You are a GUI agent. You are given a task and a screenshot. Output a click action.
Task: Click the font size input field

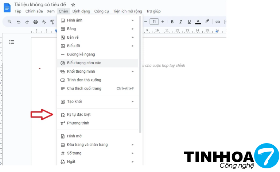(x=154, y=22)
